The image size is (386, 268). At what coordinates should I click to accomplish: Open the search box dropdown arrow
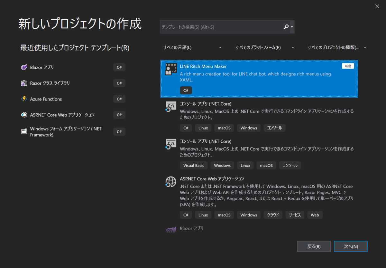(292, 27)
